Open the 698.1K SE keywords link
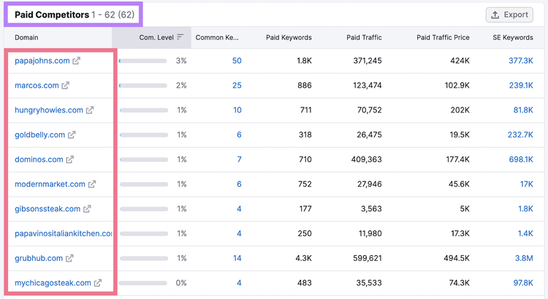Viewport: 548px width, 299px height. click(521, 159)
